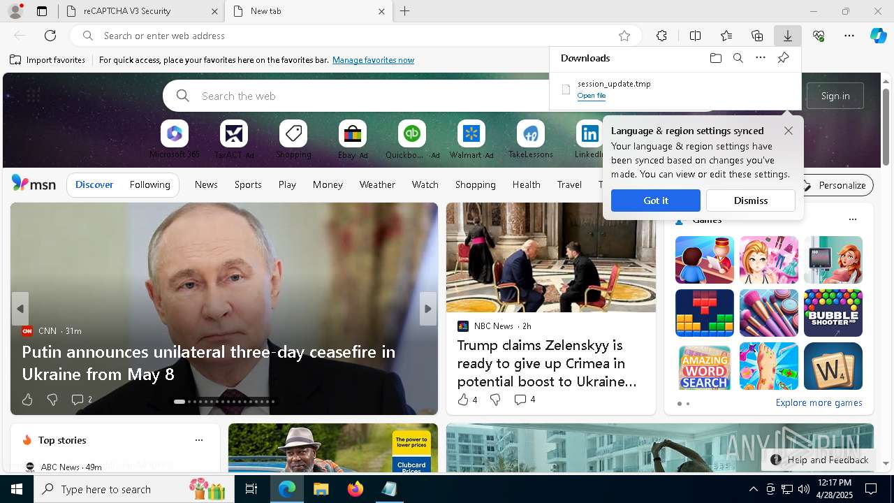Click Manage favorites now link
Image resolution: width=894 pixels, height=503 pixels.
(373, 60)
